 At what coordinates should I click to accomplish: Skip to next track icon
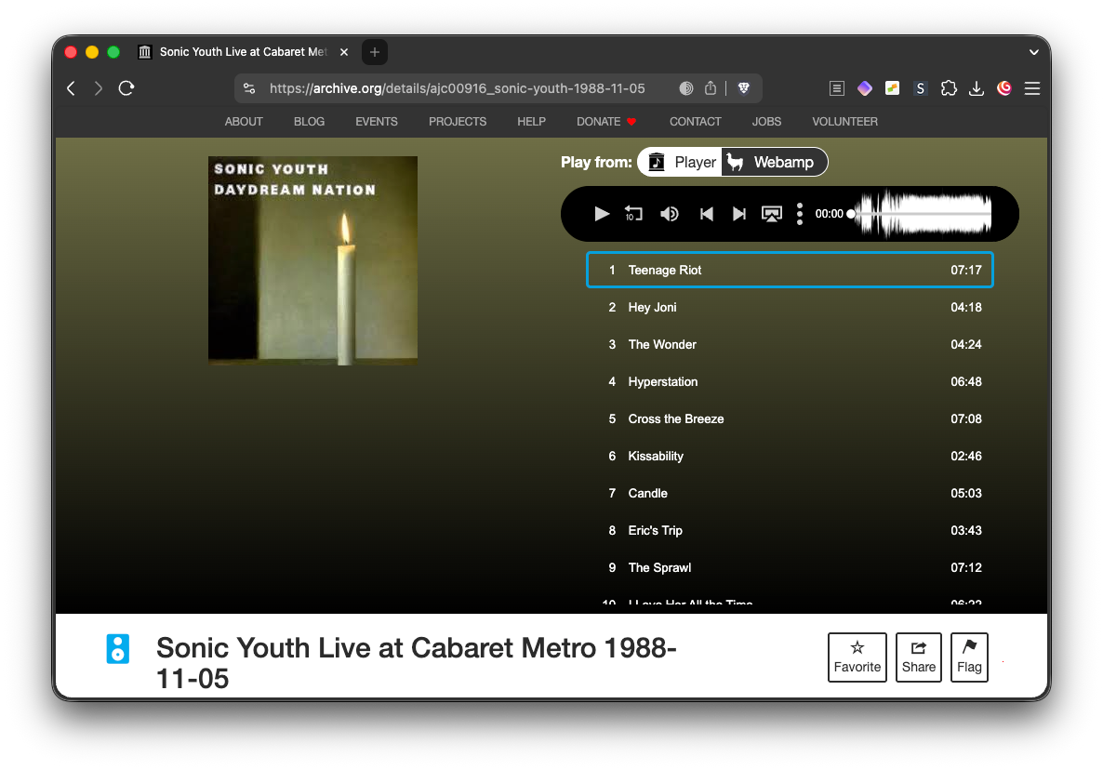pyautogui.click(x=738, y=214)
